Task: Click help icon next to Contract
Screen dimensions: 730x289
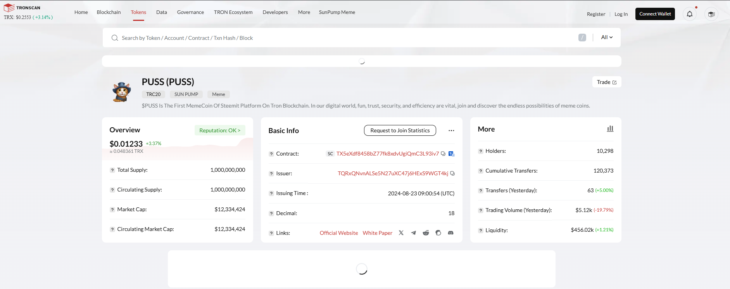Action: click(x=271, y=154)
